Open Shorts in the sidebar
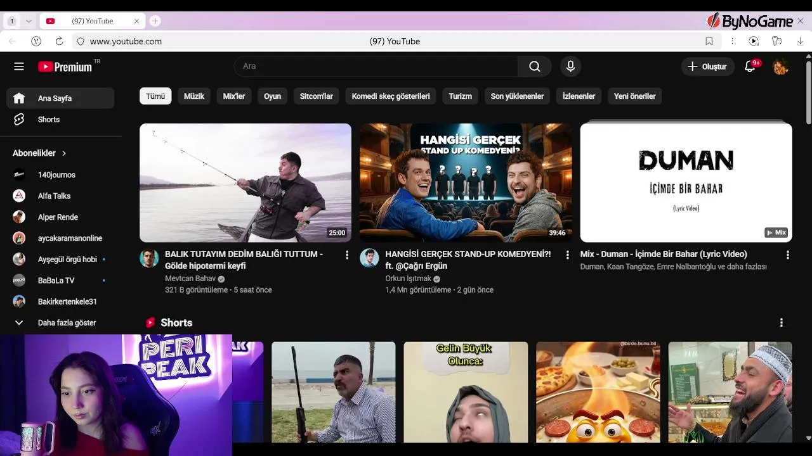Screen dimensions: 812x456 60,120
